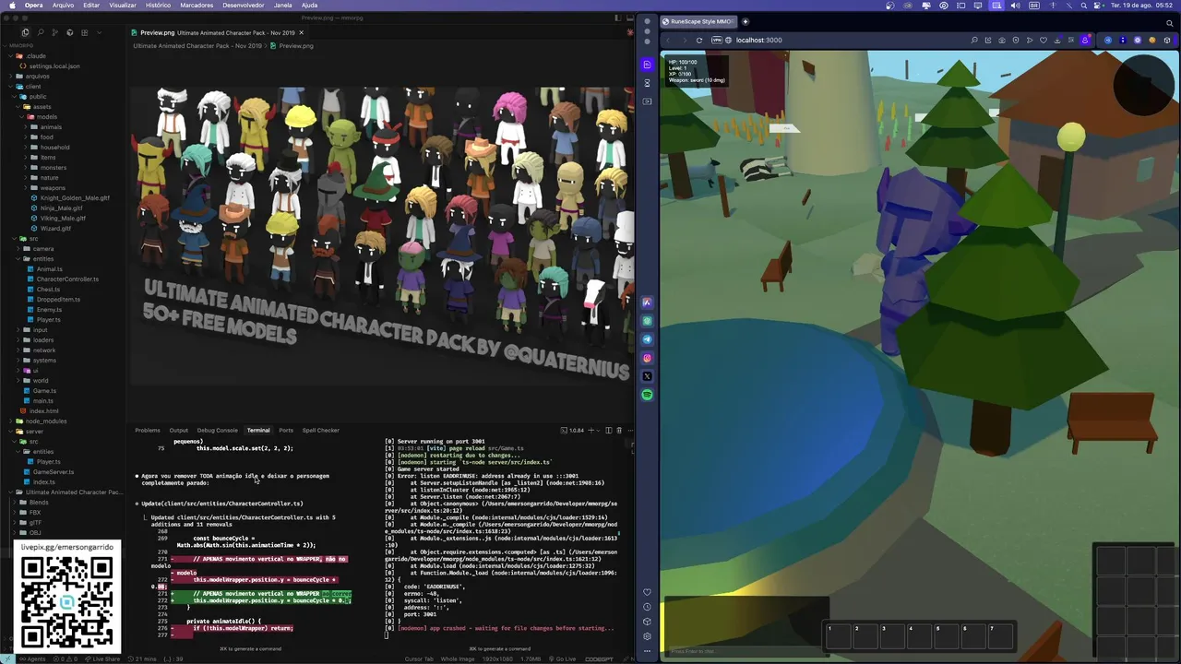Open the Search view icon in editor
The width and height of the screenshot is (1181, 664).
point(41,32)
